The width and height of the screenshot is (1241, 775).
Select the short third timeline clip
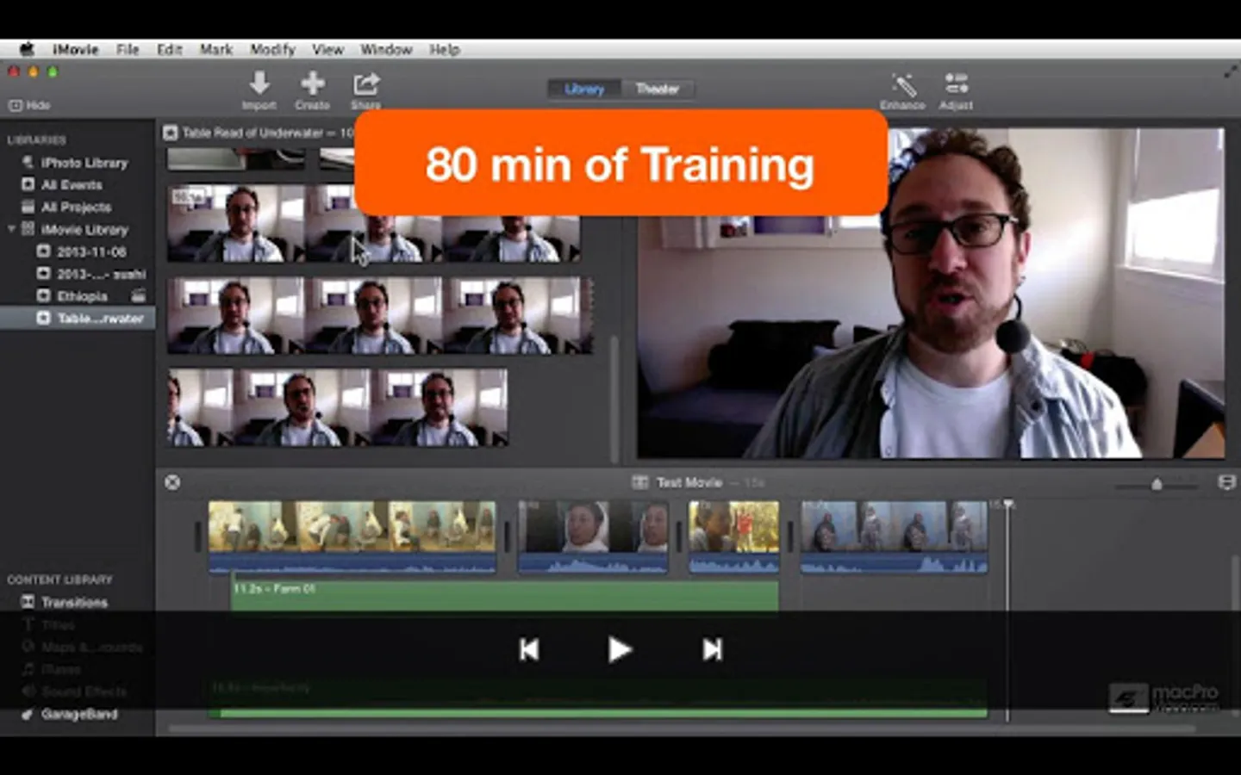coord(733,536)
